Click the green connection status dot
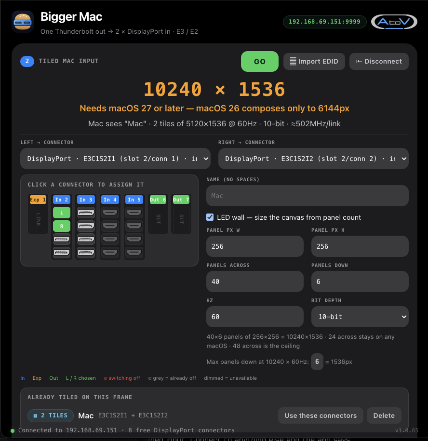Viewport: 428px width, 441px height. pos(13,430)
